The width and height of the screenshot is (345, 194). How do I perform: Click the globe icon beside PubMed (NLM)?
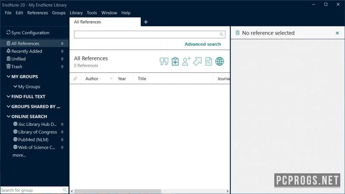click(x=15, y=139)
